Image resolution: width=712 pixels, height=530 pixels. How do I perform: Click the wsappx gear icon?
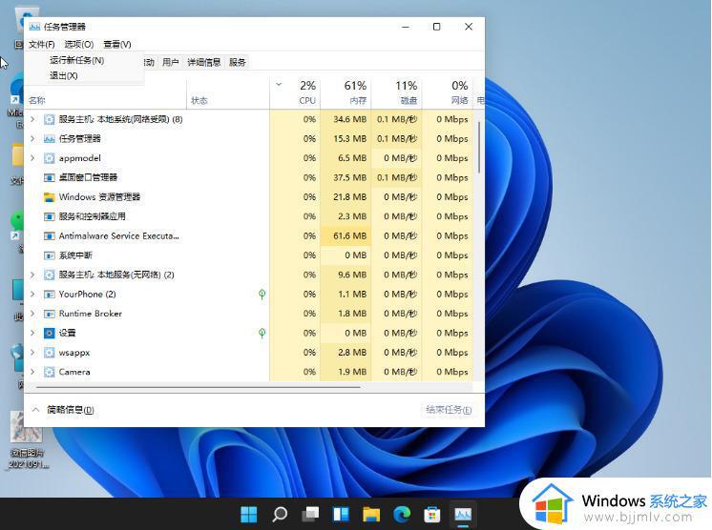click(49, 353)
